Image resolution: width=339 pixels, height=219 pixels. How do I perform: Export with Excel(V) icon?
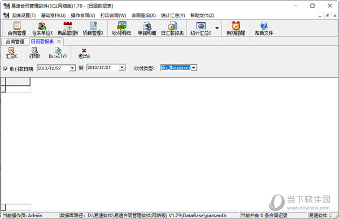(x=58, y=53)
